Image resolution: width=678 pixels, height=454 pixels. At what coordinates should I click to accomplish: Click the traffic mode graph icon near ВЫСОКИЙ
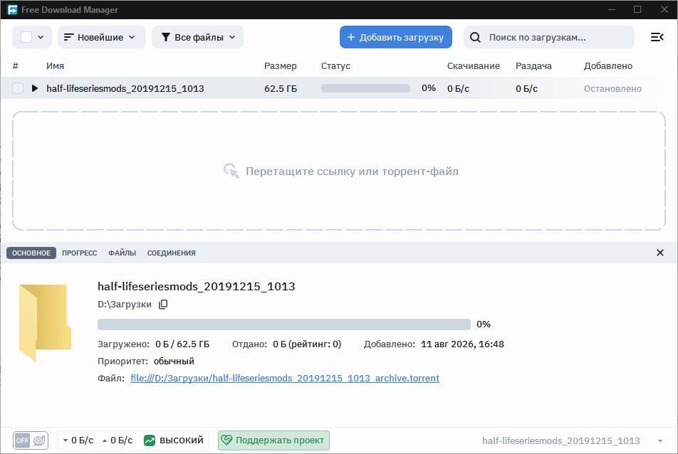[149, 440]
